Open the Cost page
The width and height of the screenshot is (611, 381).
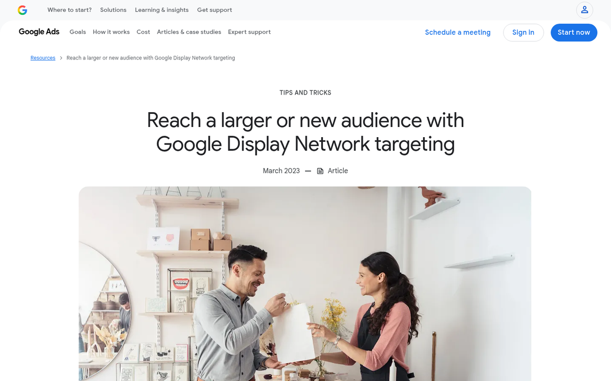(x=143, y=32)
